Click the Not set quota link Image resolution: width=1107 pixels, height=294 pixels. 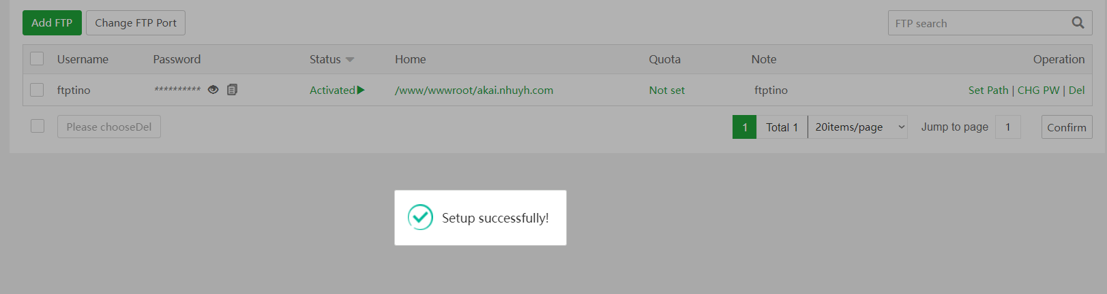click(x=666, y=91)
